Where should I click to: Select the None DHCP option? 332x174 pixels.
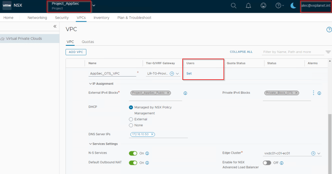(x=131, y=125)
